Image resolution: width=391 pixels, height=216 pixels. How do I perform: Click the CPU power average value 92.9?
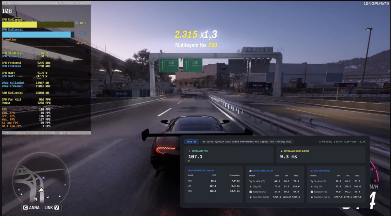287,186
